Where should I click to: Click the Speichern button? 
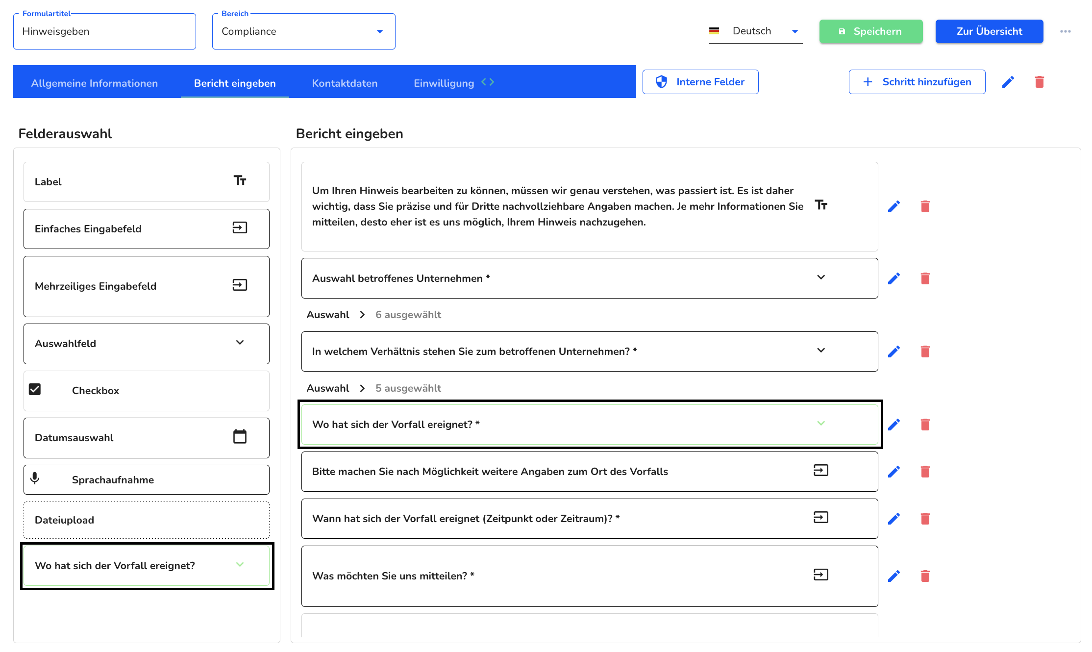point(871,31)
